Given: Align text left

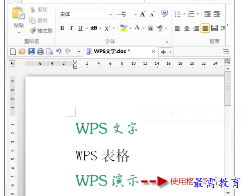Looking at the screenshot, I should pos(178,28).
